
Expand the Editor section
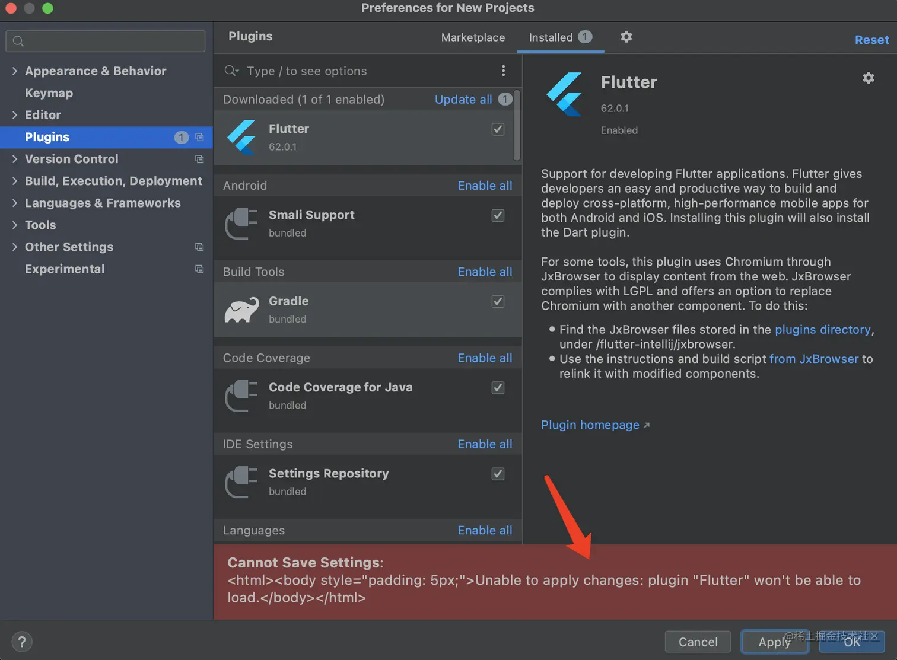pyautogui.click(x=15, y=114)
